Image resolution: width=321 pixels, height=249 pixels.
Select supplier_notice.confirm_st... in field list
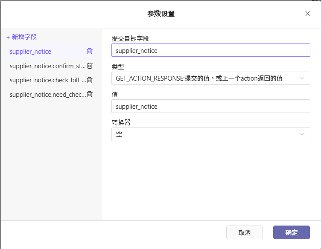tap(47, 66)
